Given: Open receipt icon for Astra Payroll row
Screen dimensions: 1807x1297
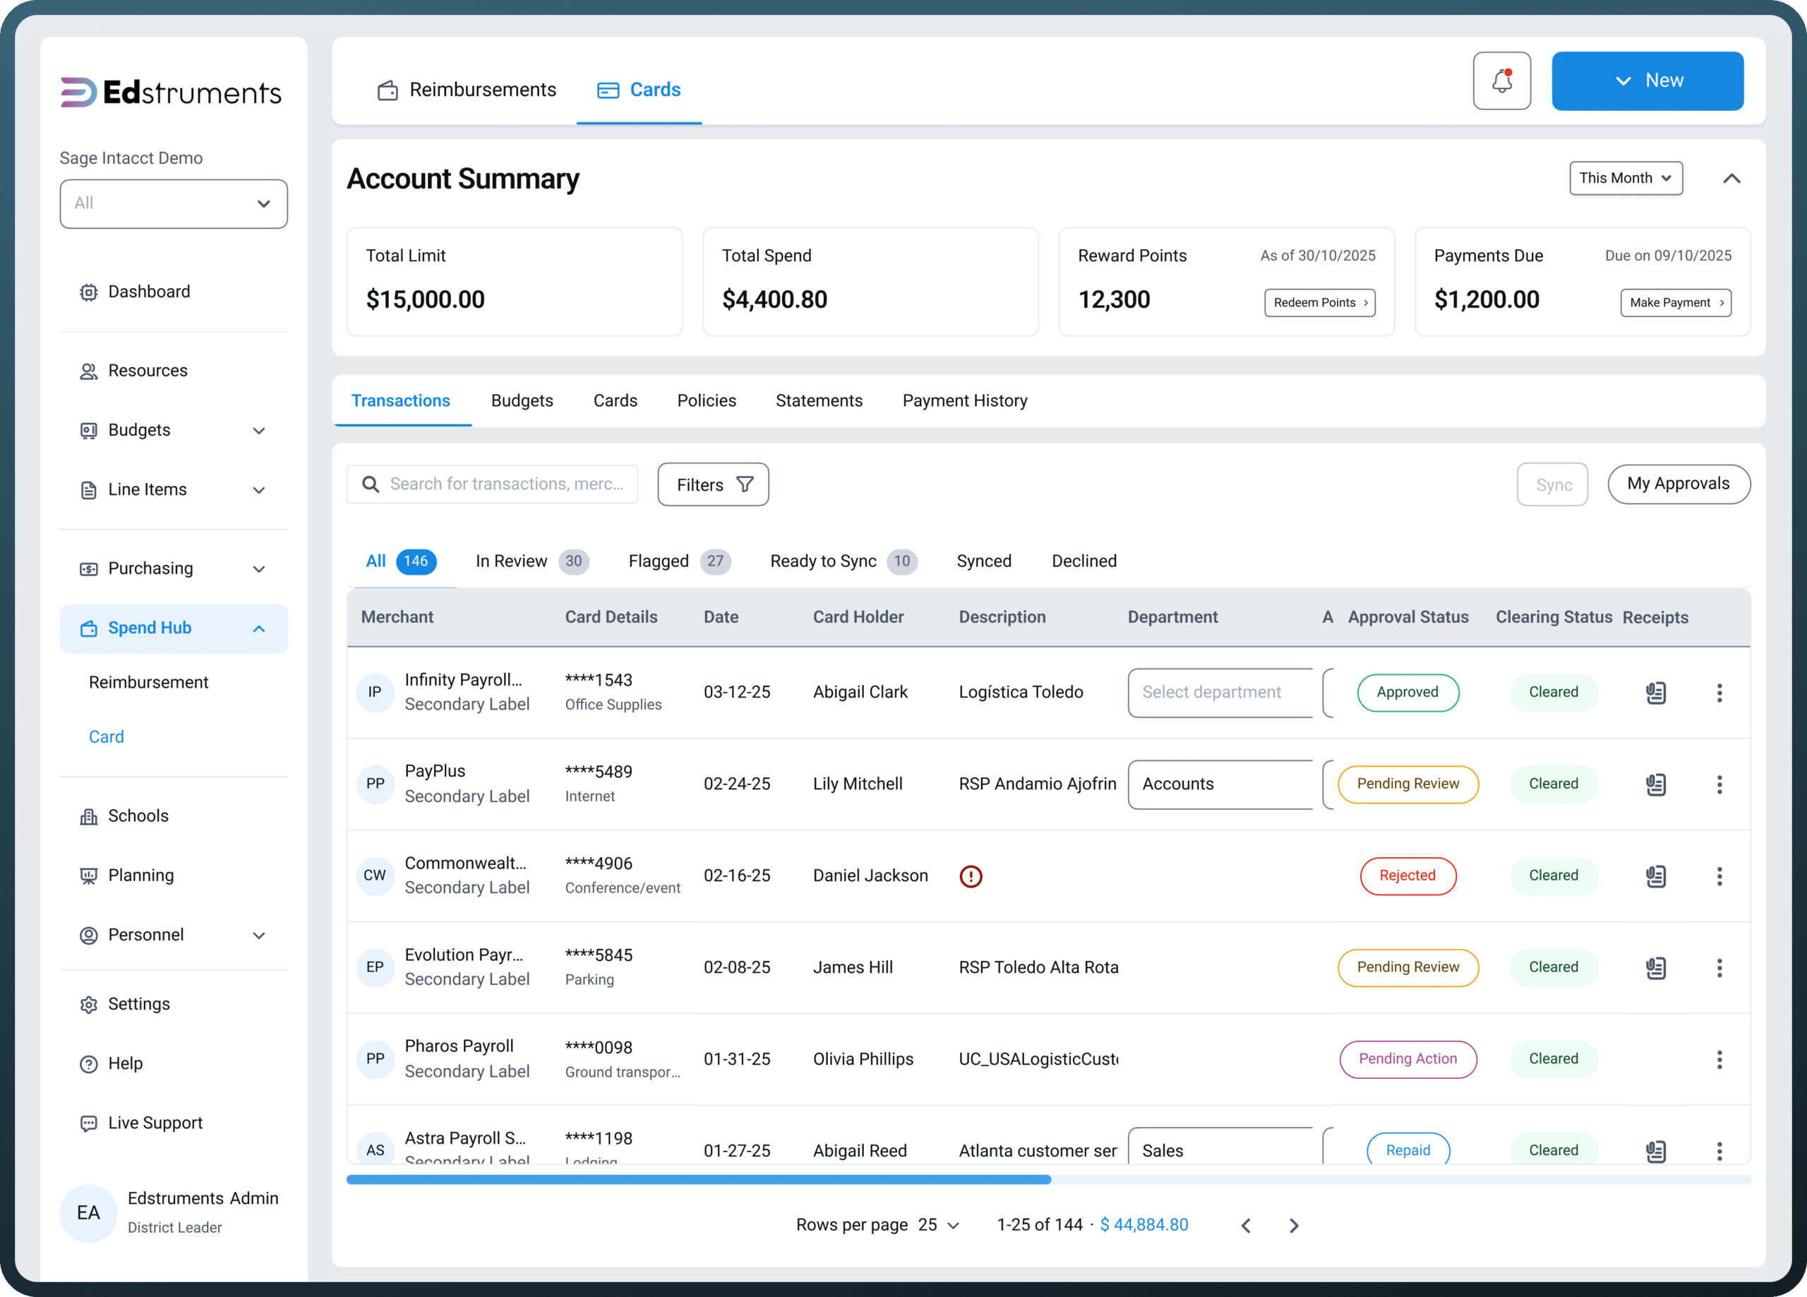Looking at the screenshot, I should click(x=1656, y=1149).
